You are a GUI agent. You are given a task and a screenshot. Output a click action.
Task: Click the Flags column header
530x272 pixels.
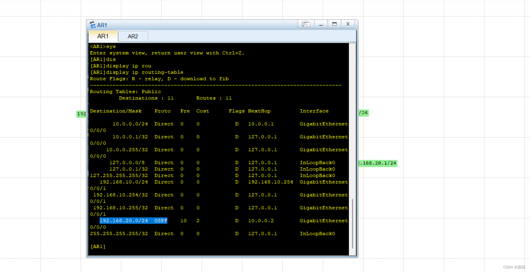coord(237,111)
